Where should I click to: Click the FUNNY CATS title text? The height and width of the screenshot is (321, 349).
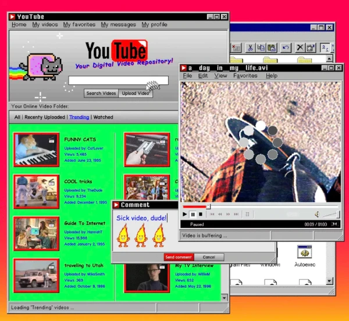pyautogui.click(x=80, y=140)
